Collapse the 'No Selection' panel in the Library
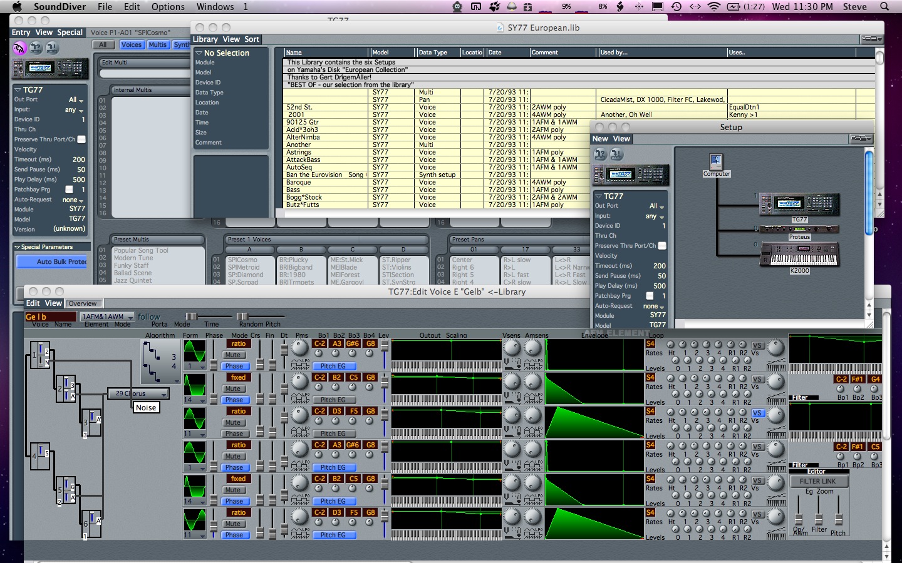The width and height of the screenshot is (902, 563). pos(199,53)
